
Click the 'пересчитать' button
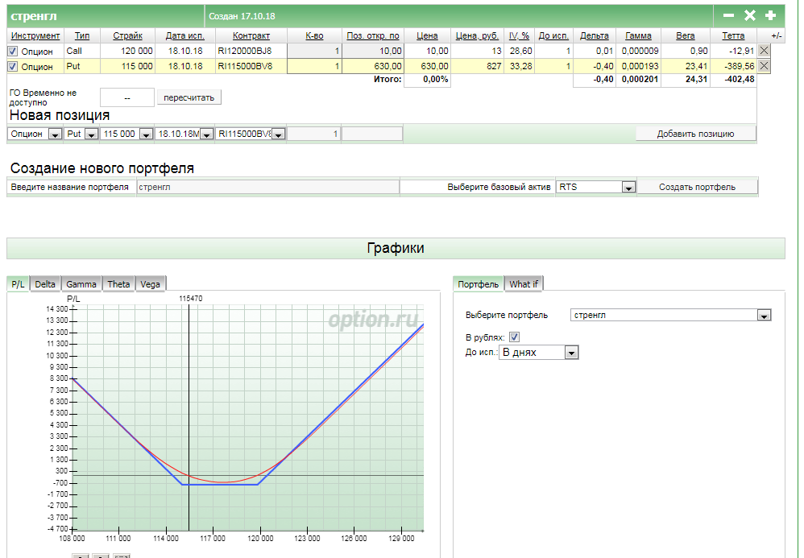click(189, 97)
